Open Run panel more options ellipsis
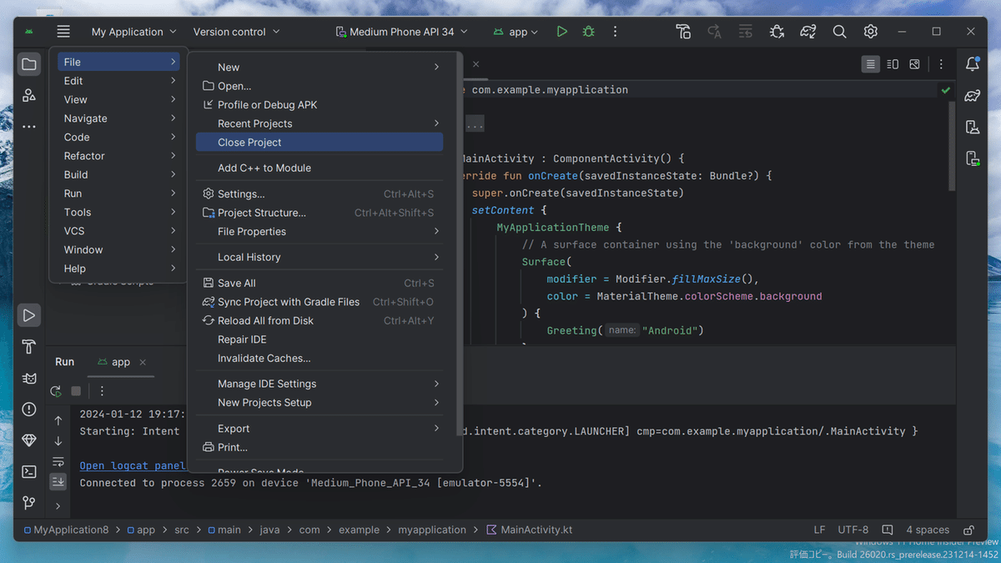The height and width of the screenshot is (563, 1001). 102,391
